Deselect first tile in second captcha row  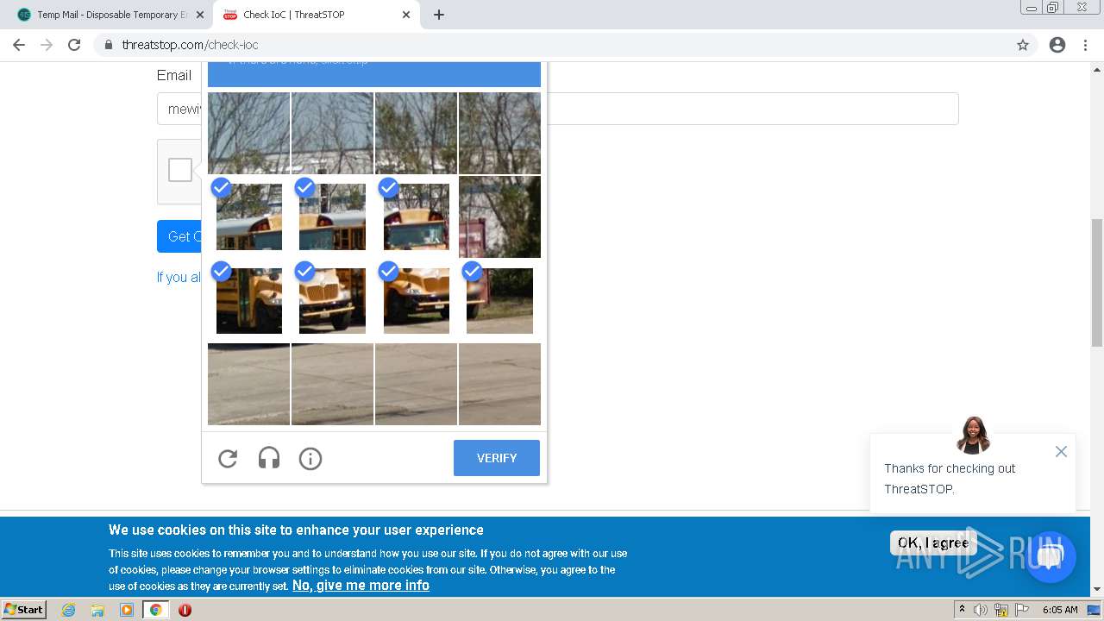pyautogui.click(x=248, y=216)
